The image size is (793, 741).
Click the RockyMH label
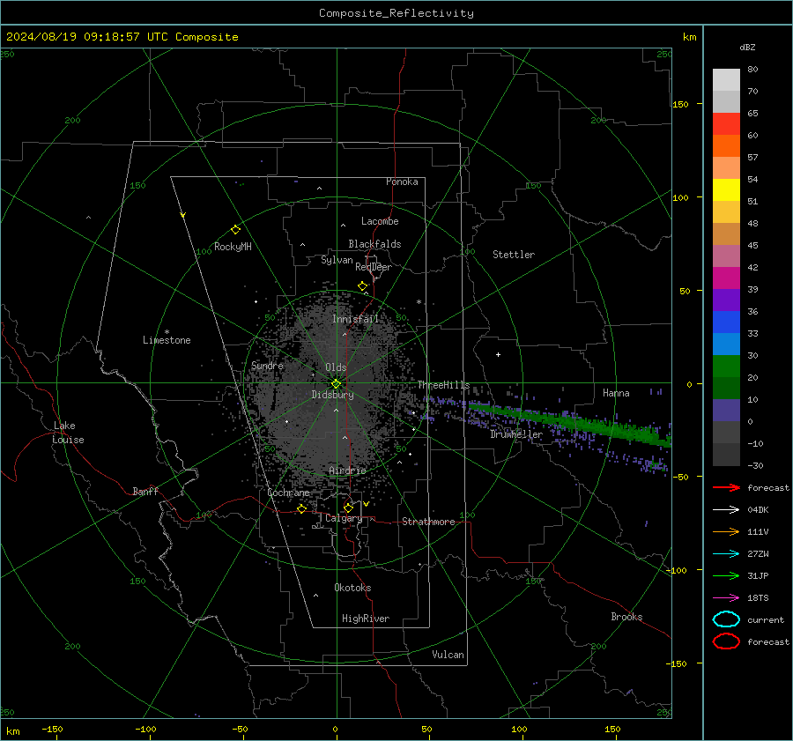click(233, 247)
